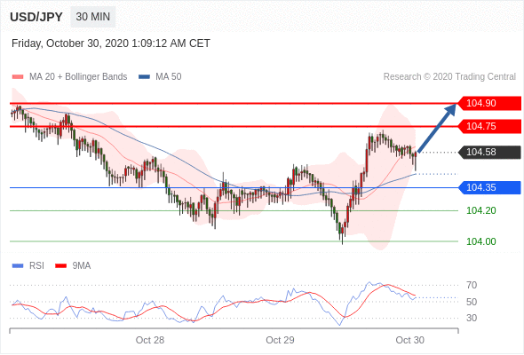Click the RSI 30 axis label
524x355 pixels.
472,318
